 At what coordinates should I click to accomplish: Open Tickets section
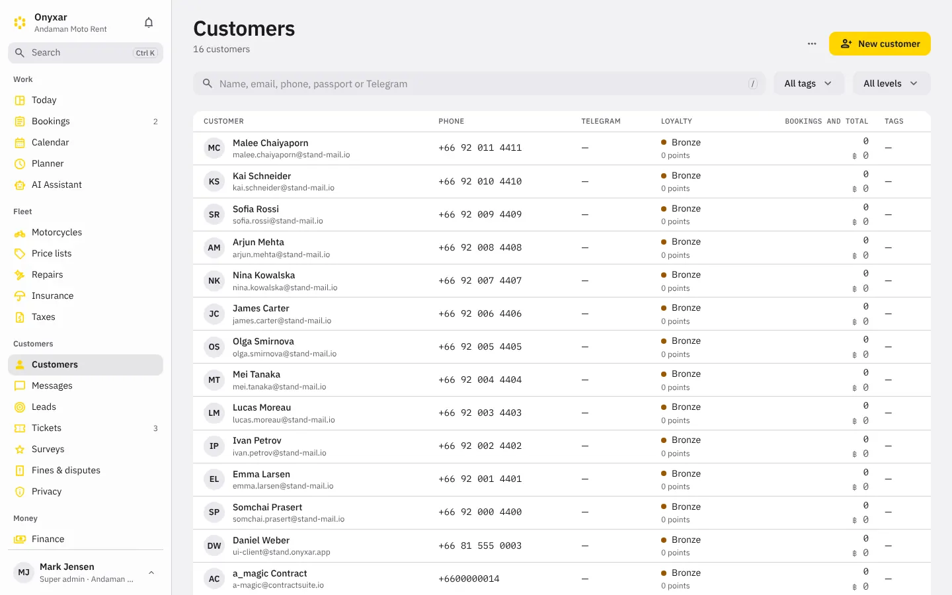(x=85, y=428)
